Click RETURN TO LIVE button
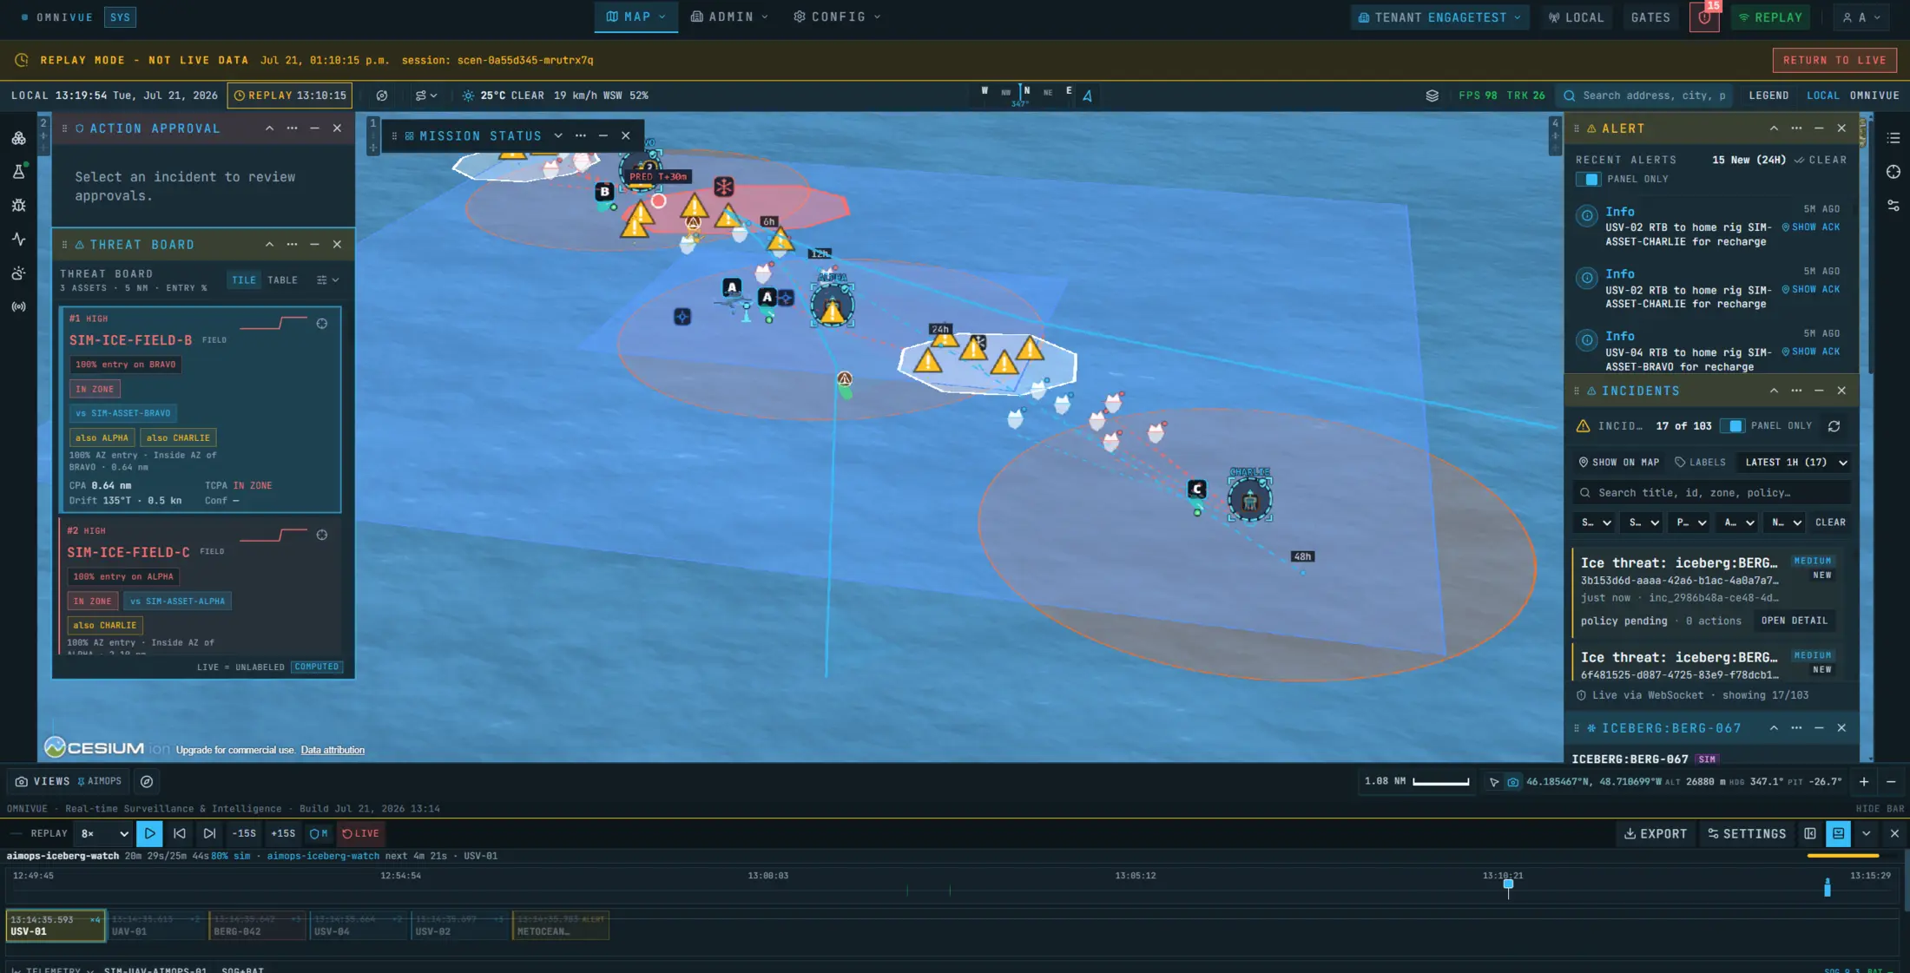 click(x=1834, y=60)
